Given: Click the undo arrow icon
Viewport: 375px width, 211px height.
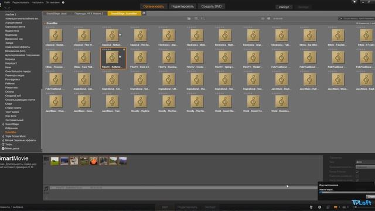Looking at the screenshot, I should tap(5, 8).
